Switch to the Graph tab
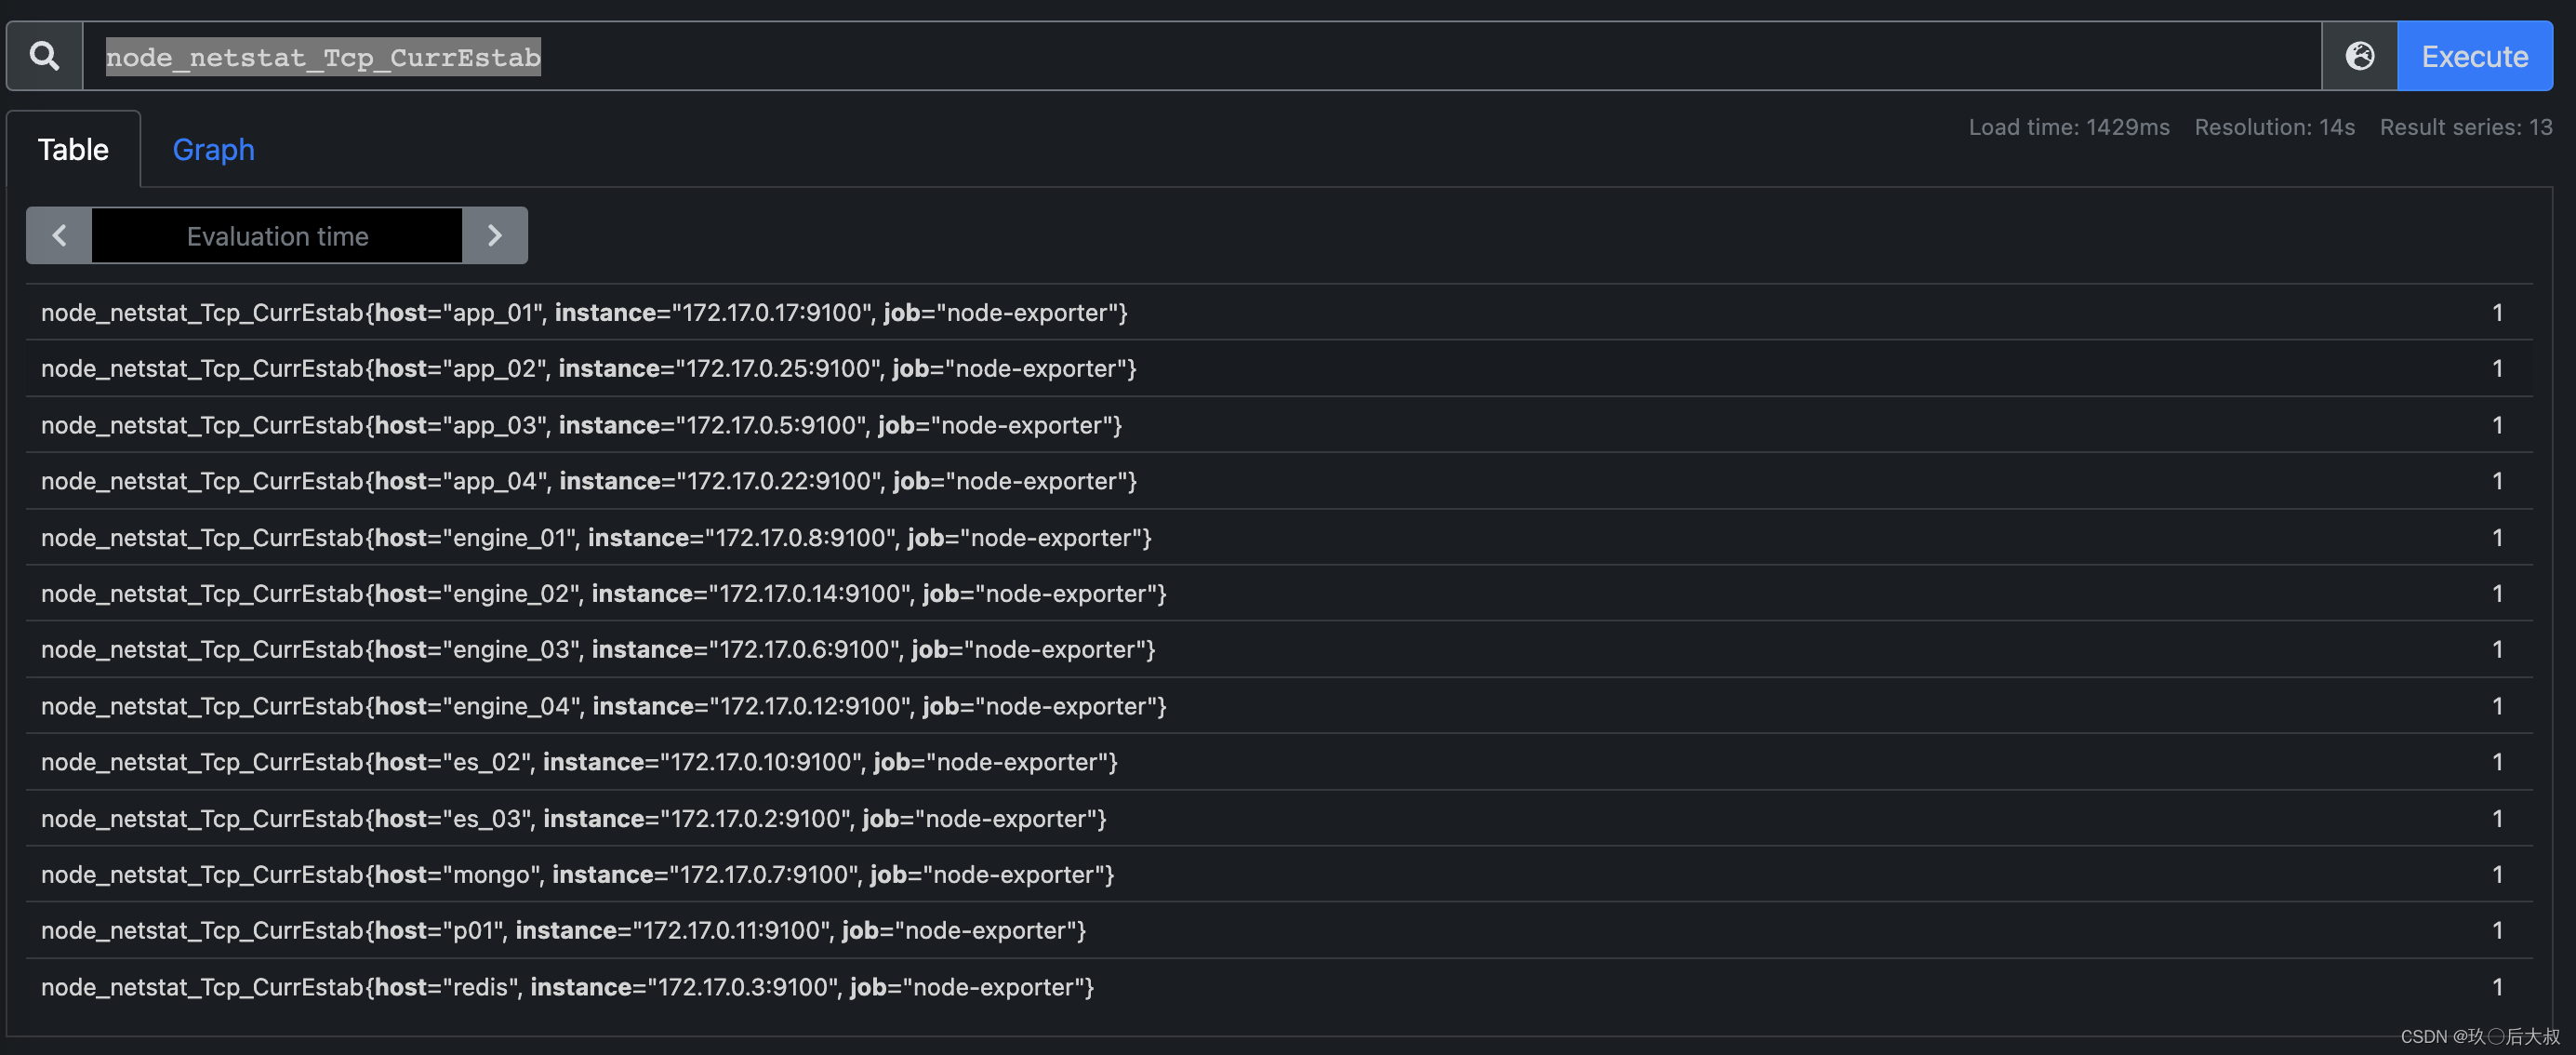Screen dimensions: 2576x1055 [x=214, y=148]
